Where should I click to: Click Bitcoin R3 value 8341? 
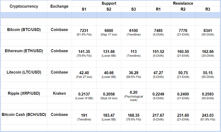(x=208, y=30)
